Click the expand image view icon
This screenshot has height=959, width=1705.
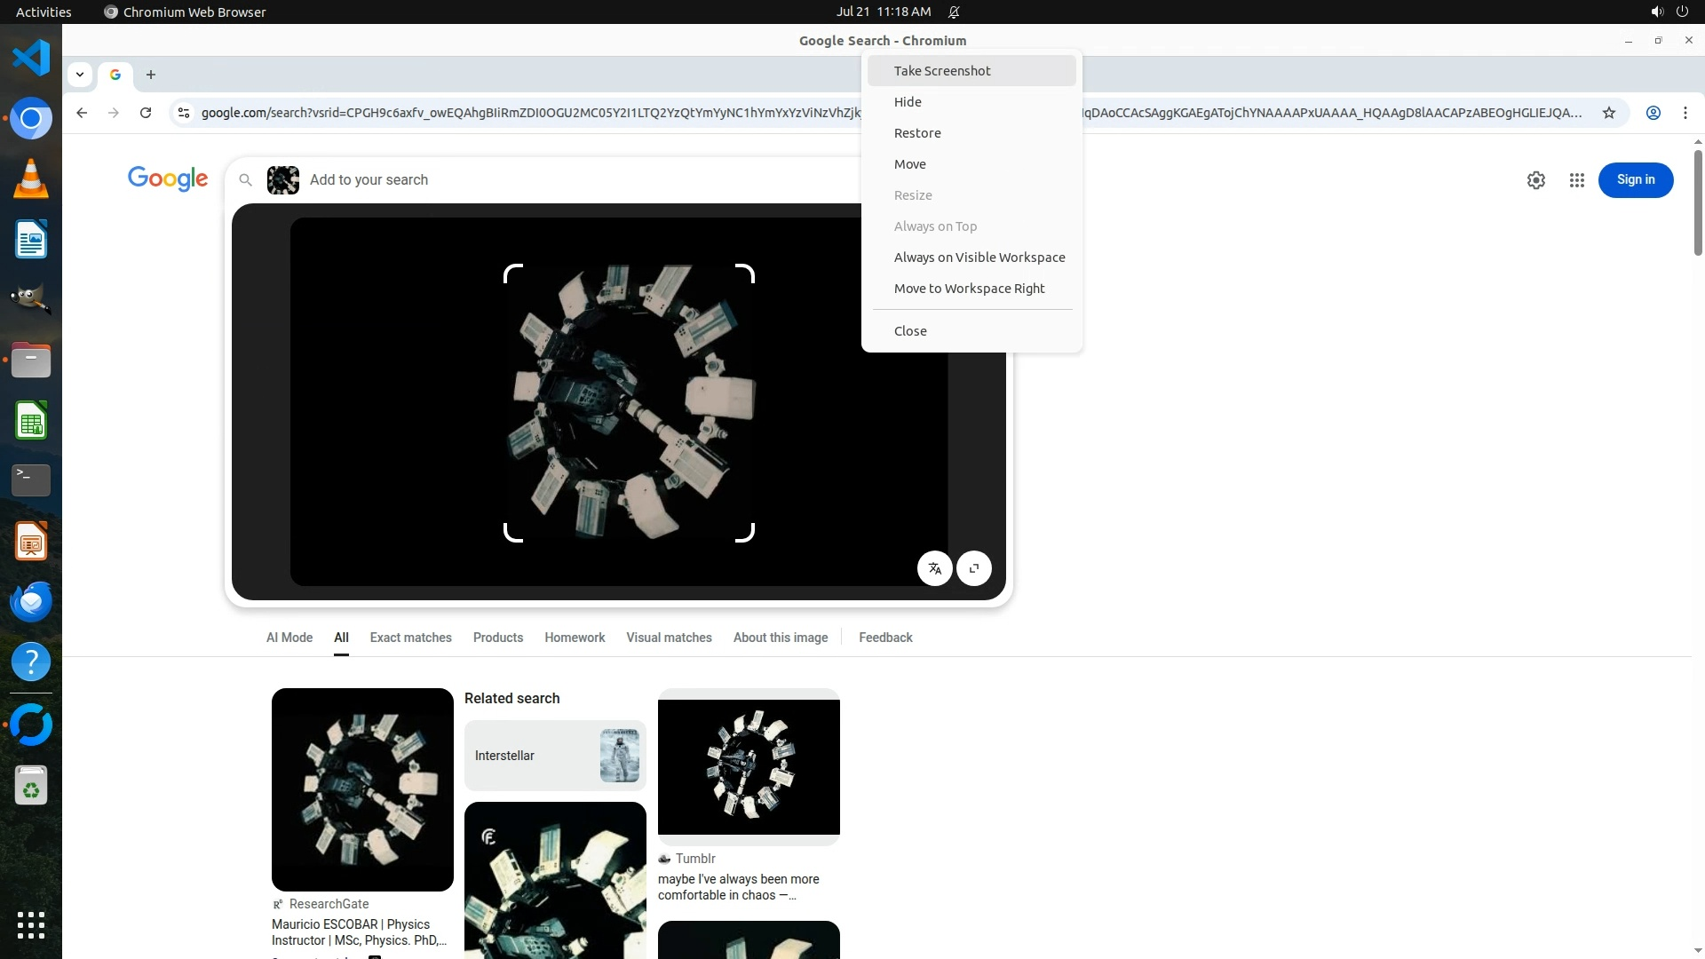click(x=974, y=568)
